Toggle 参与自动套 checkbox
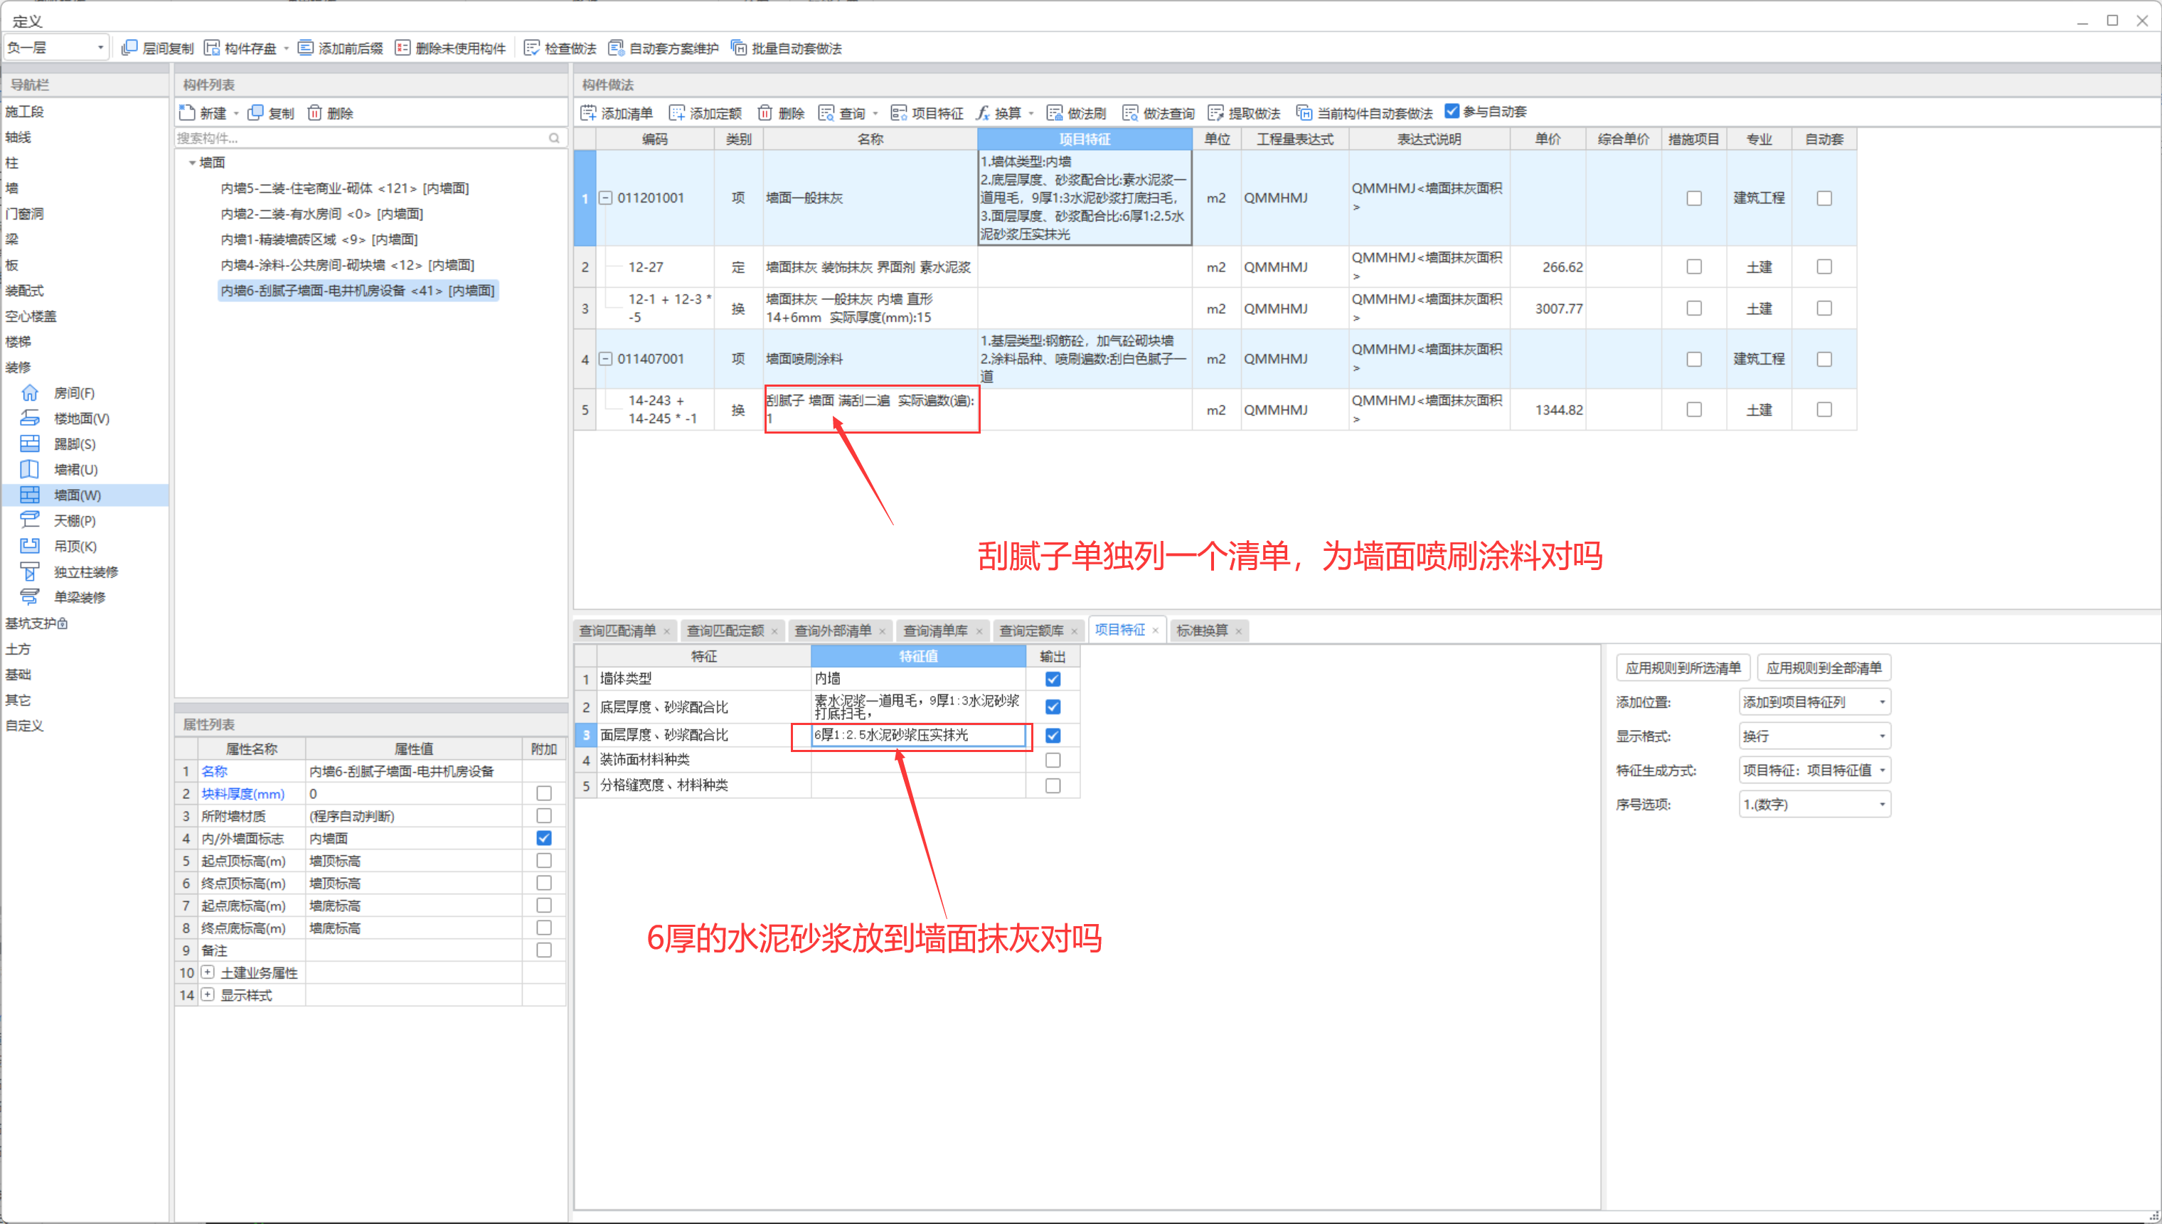Viewport: 2162px width, 1224px height. [x=1452, y=111]
